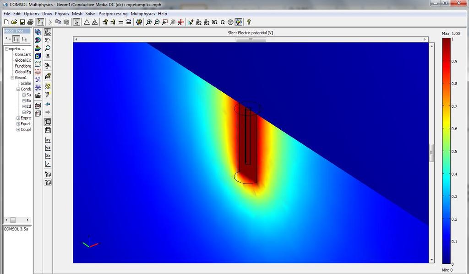Go to XY view

[x=48, y=140]
